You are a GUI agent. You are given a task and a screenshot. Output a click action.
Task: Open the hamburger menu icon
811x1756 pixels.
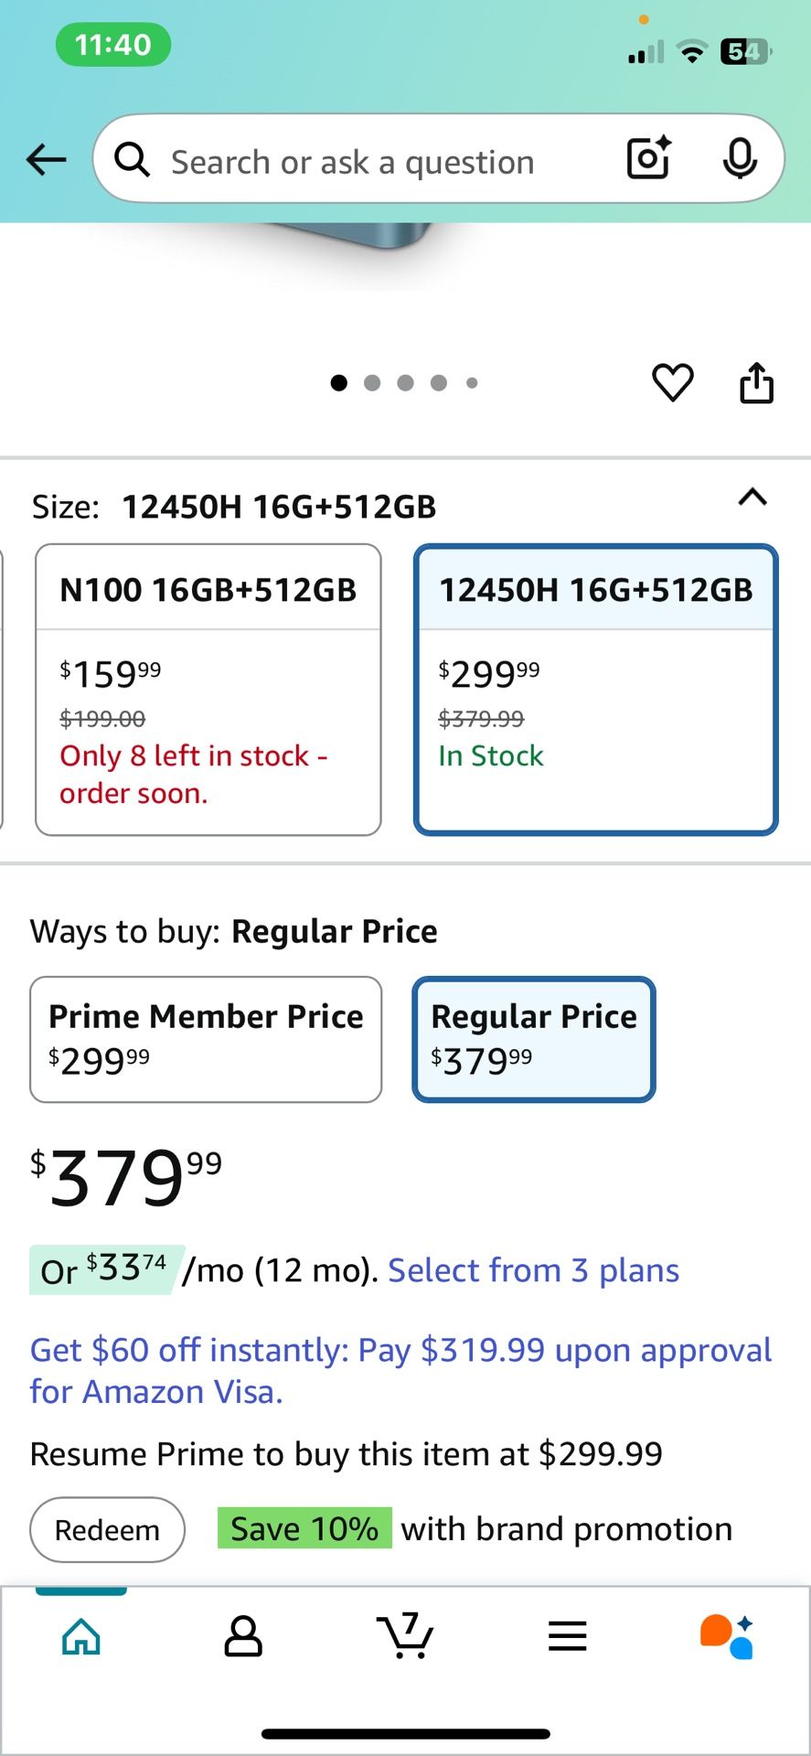coord(567,1635)
